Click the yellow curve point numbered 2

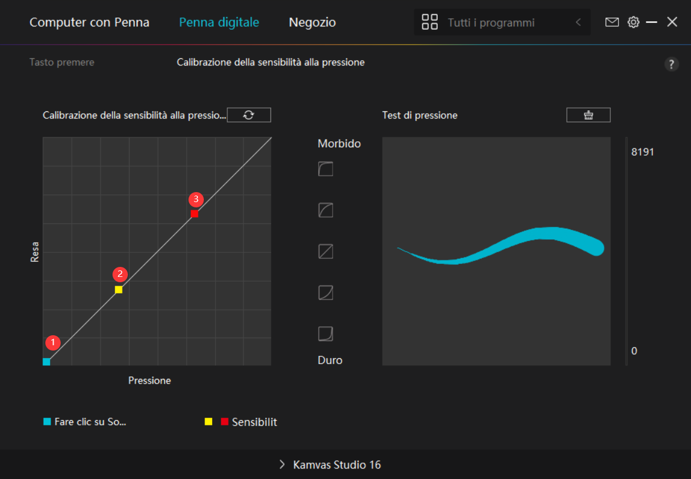[118, 289]
